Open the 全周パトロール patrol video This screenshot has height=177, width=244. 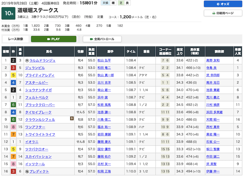tap(102, 39)
